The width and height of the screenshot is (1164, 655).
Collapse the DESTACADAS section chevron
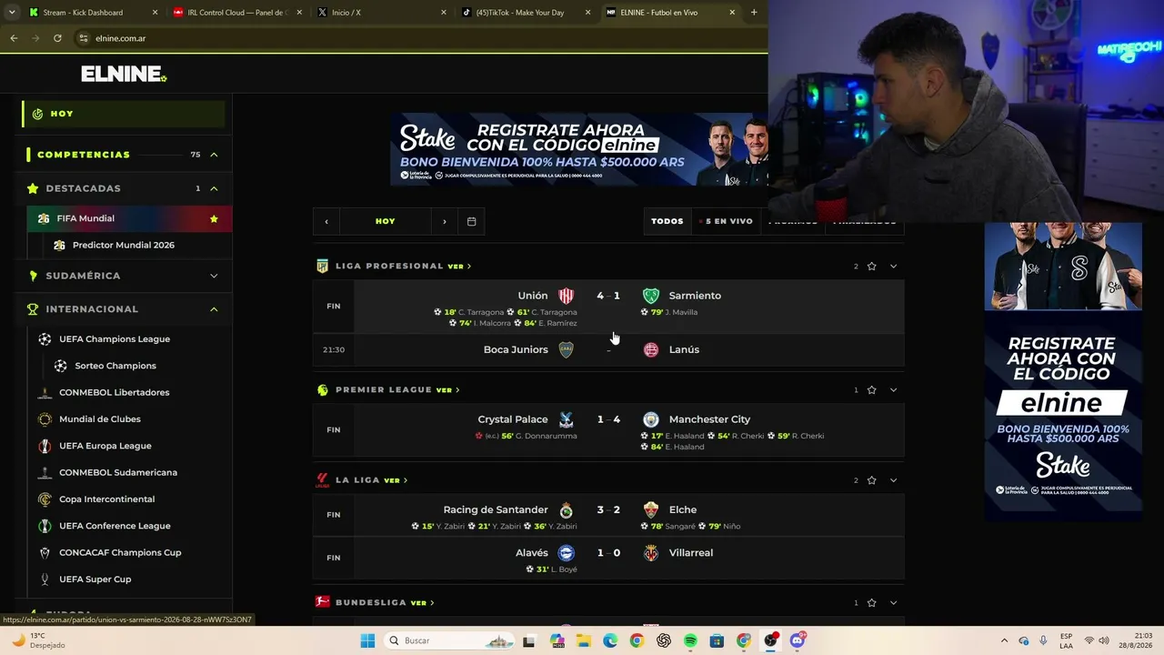[x=214, y=188]
